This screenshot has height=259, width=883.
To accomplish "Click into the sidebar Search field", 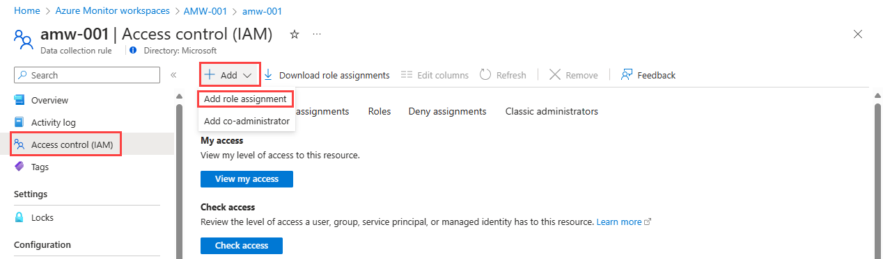I will (x=87, y=75).
